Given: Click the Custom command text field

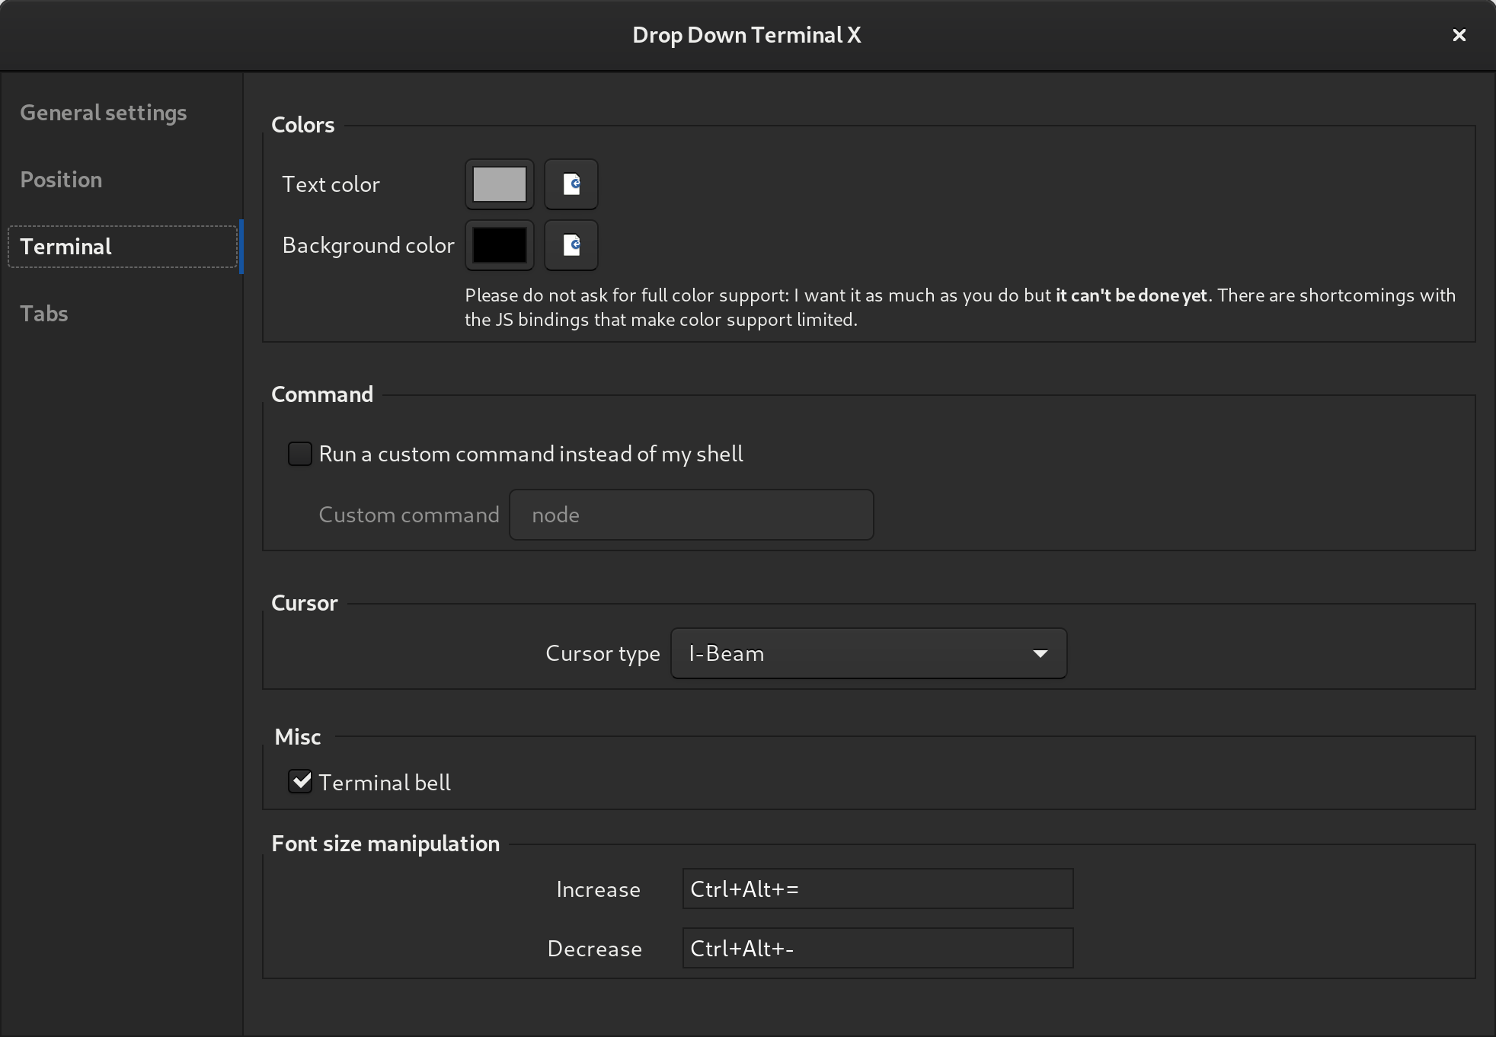Looking at the screenshot, I should 691,515.
